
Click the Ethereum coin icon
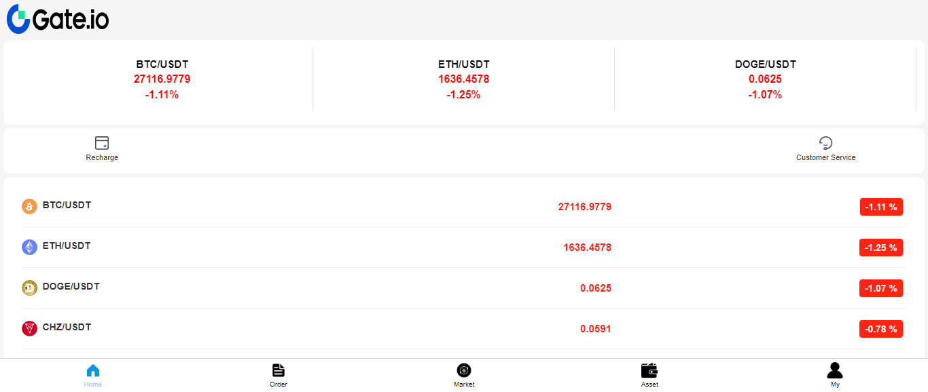point(29,247)
